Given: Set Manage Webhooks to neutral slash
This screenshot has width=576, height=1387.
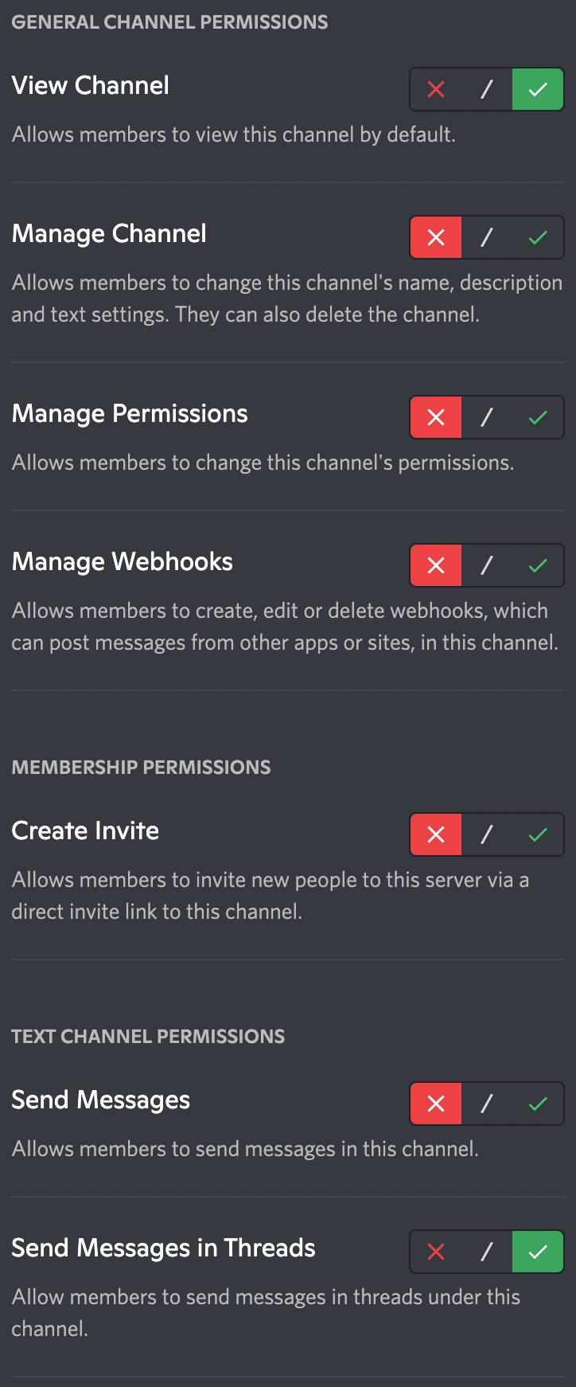Looking at the screenshot, I should click(x=487, y=565).
